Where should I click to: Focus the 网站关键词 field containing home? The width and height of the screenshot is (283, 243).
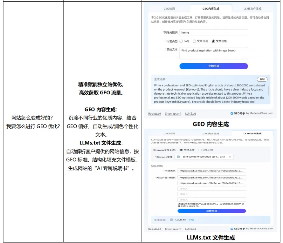coord(213,32)
